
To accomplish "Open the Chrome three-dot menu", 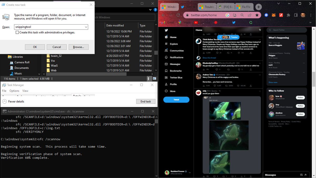I will tap(310, 15).
